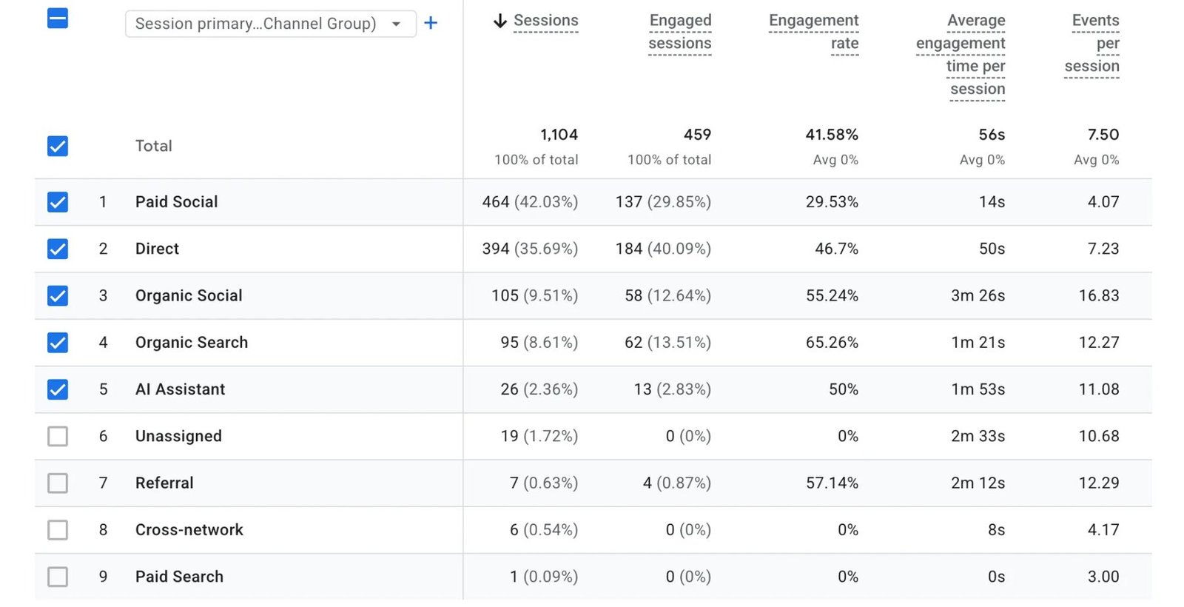Sort by Average engagement time per session
Screen dimensions: 1184x607
(961, 55)
